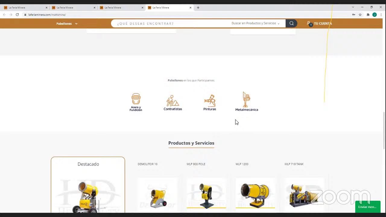386x217 pixels.
Task: Close the third La Feria Minera tab
Action: tap(142, 8)
